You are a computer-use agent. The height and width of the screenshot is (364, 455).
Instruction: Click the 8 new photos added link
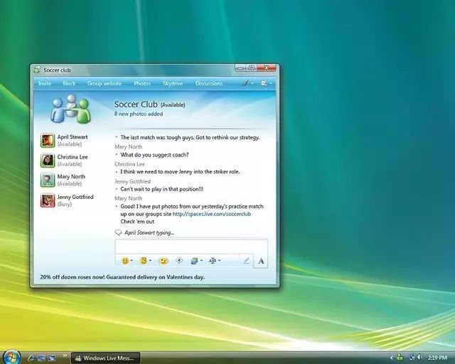tap(139, 114)
